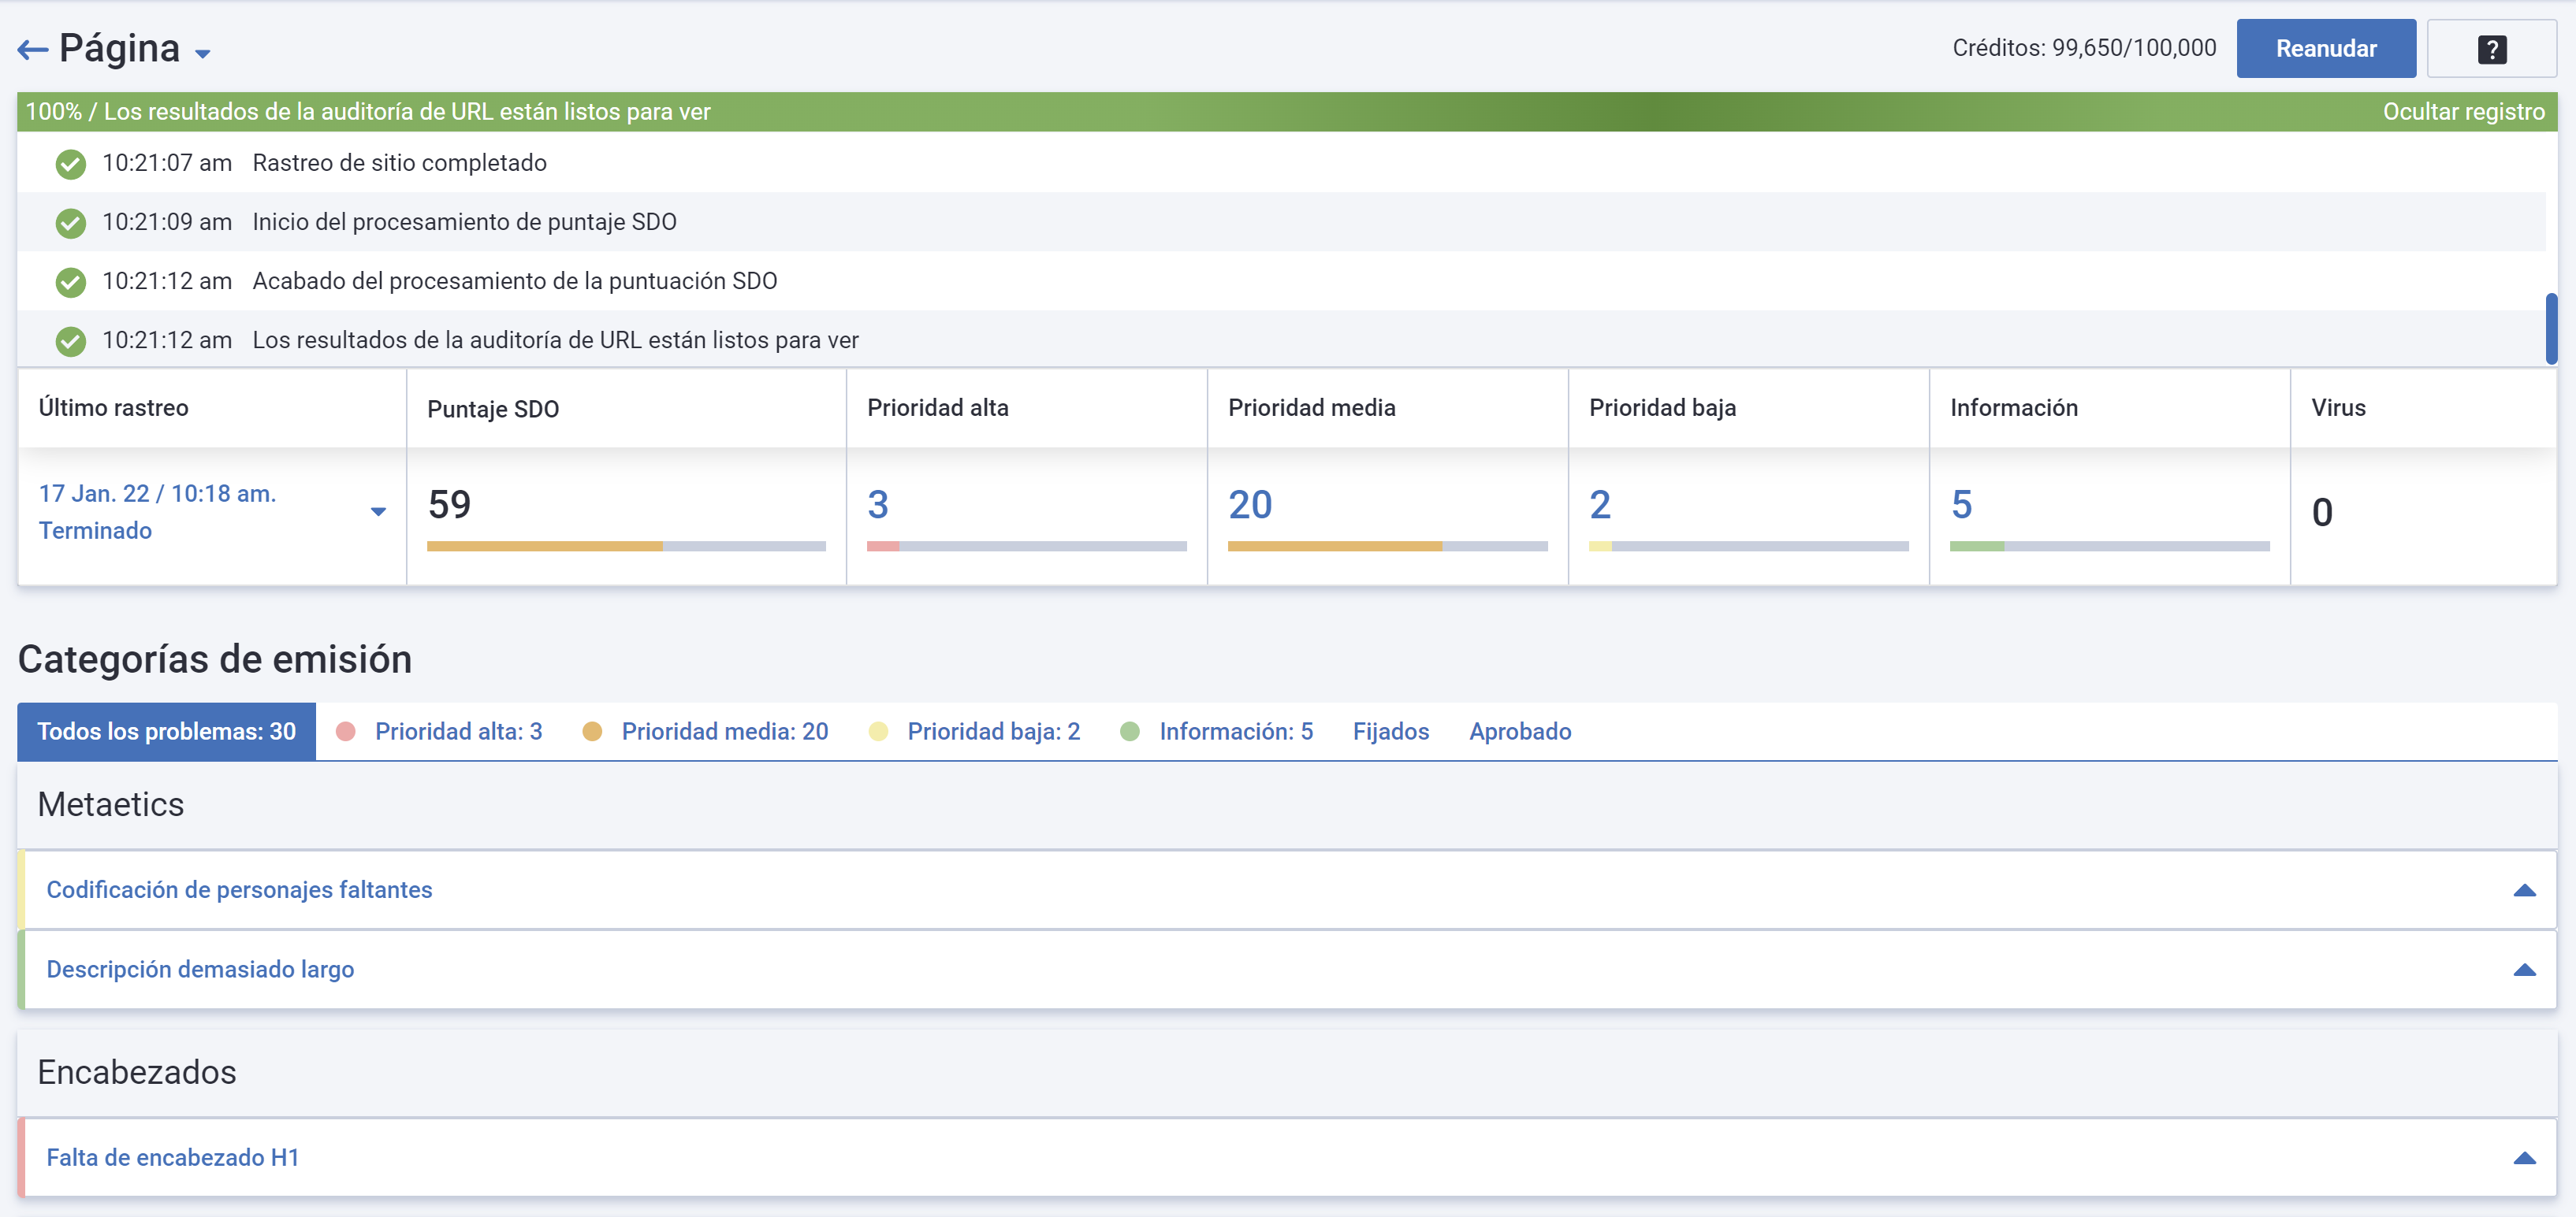Screen dimensions: 2576x1217
Task: Click the Puntaje SDO progress bar
Action: 625,546
